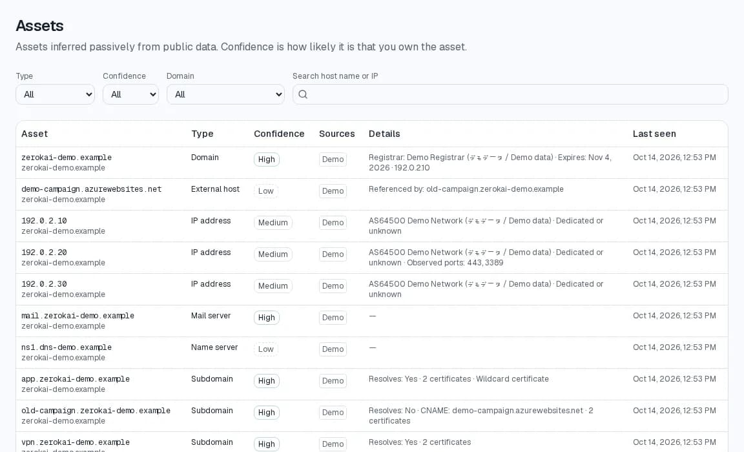This screenshot has height=452, width=744.
Task: Click Referenced by old-campaign details text
Action: 466,189
